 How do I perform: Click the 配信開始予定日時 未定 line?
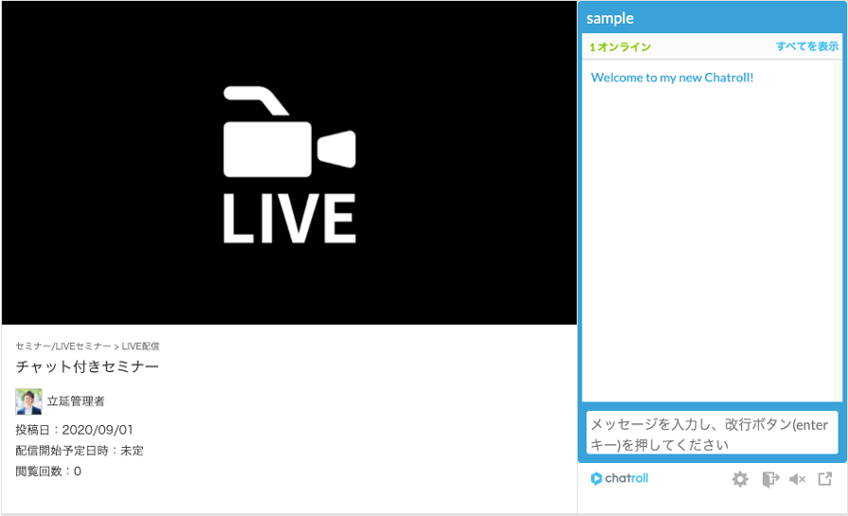tap(80, 451)
